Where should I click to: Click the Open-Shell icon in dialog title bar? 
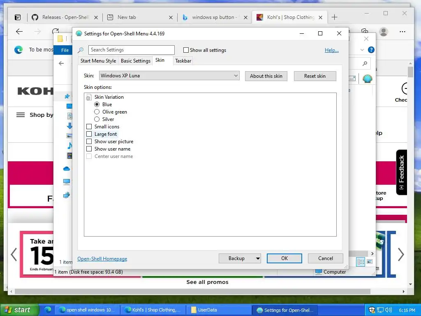pos(79,34)
